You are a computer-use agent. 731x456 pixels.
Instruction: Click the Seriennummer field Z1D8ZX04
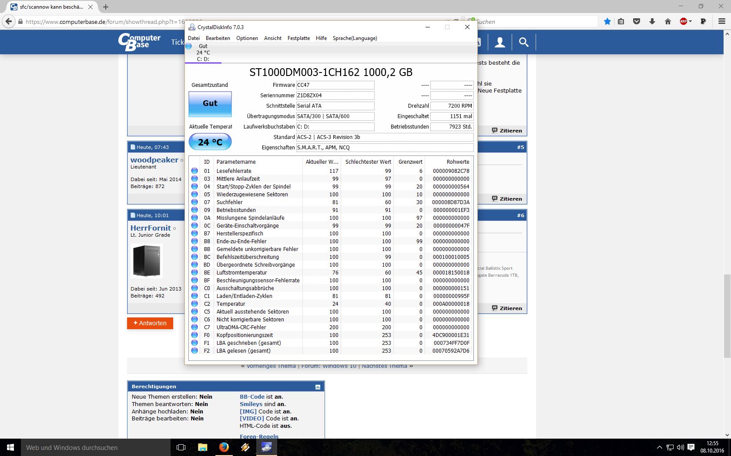335,96
